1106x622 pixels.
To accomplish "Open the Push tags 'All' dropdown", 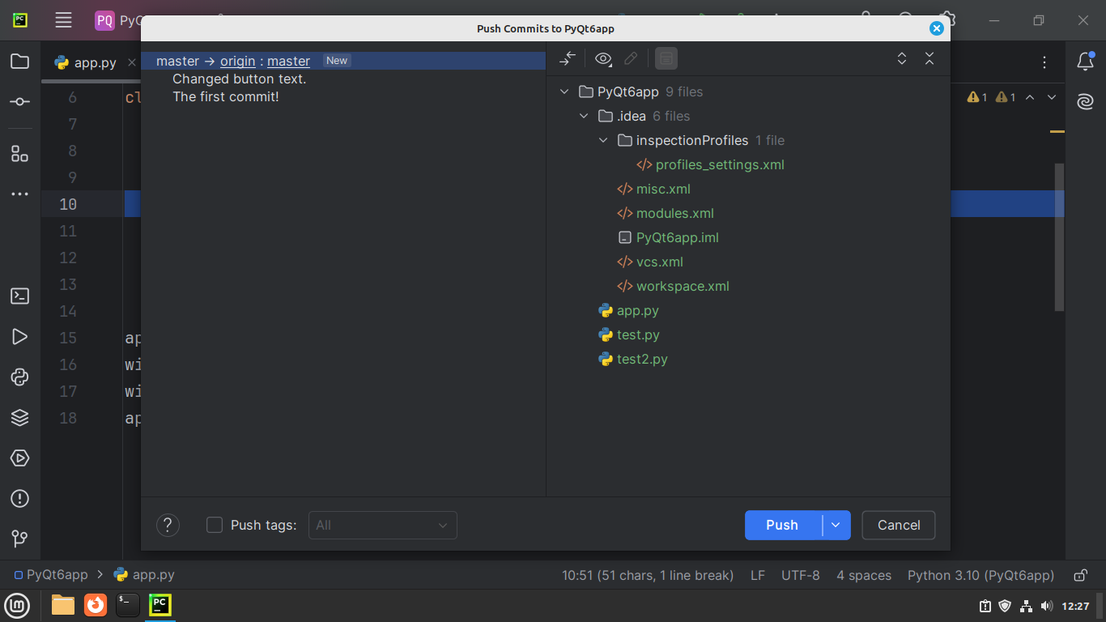I will point(382,525).
